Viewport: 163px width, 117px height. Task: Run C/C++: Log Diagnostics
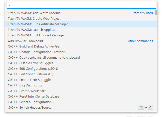coord(81,85)
